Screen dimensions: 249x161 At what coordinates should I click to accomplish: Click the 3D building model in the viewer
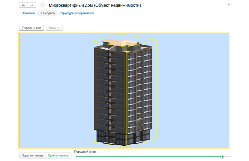(123, 92)
